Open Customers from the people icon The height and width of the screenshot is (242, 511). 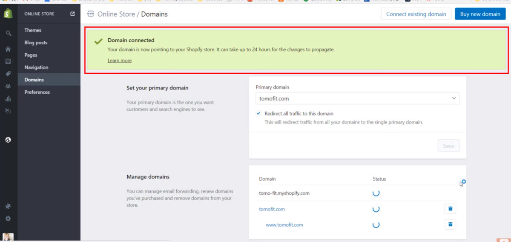tap(8, 86)
